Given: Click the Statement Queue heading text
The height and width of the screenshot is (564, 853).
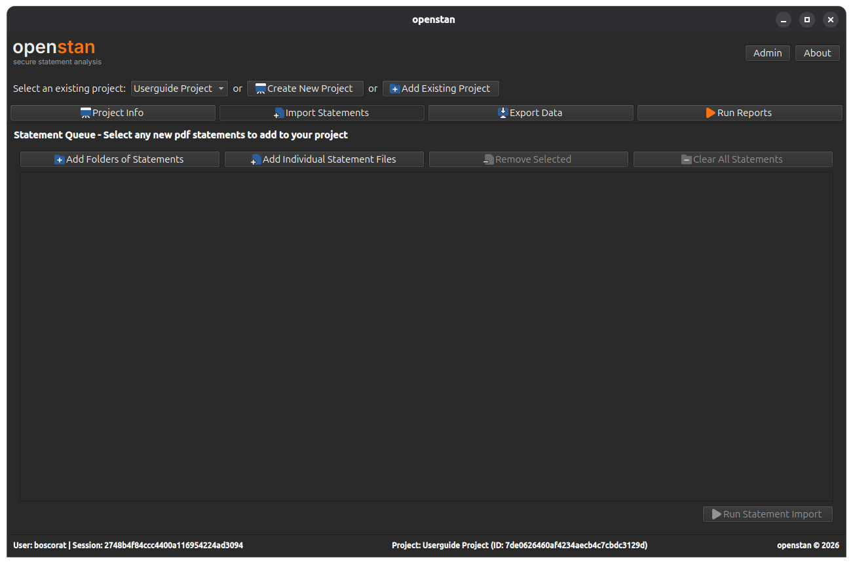Looking at the screenshot, I should click(181, 135).
